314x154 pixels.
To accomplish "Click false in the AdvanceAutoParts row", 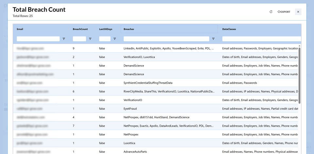I will [x=102, y=152].
